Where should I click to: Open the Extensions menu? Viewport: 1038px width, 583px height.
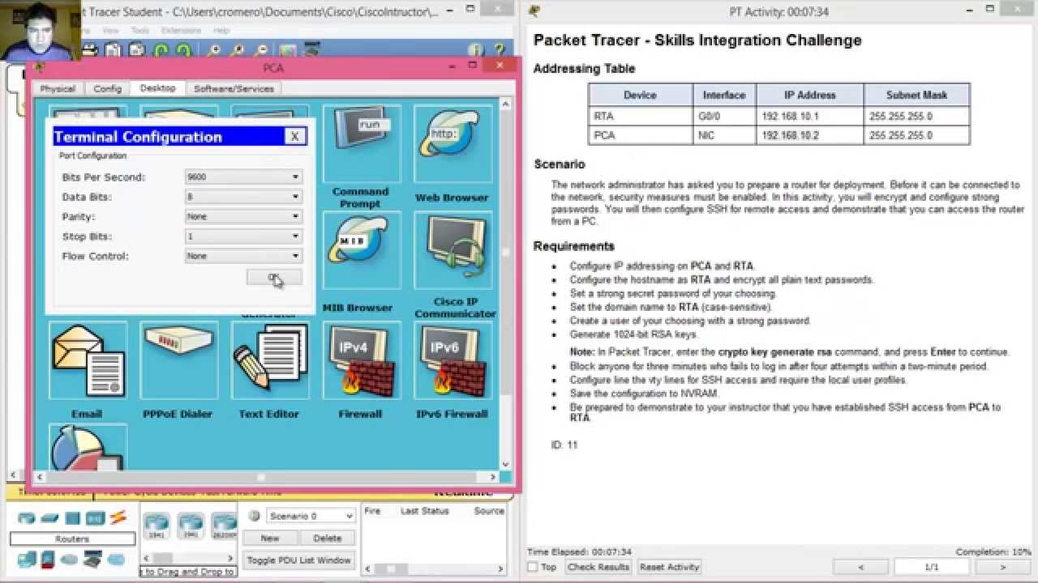coord(181,31)
